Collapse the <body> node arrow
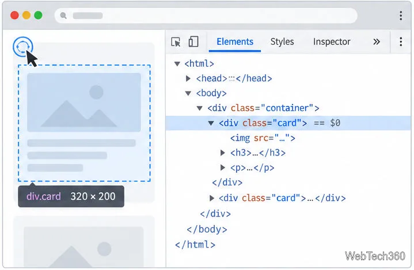 click(x=188, y=93)
